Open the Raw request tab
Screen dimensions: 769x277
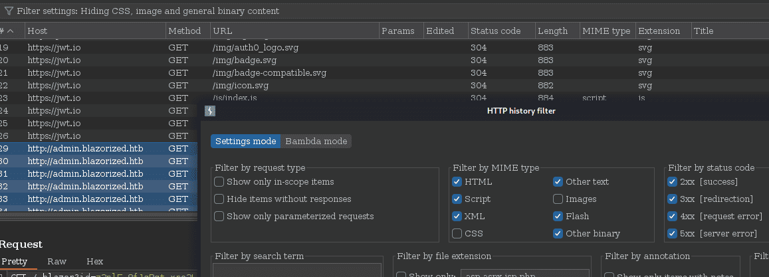[57, 261]
